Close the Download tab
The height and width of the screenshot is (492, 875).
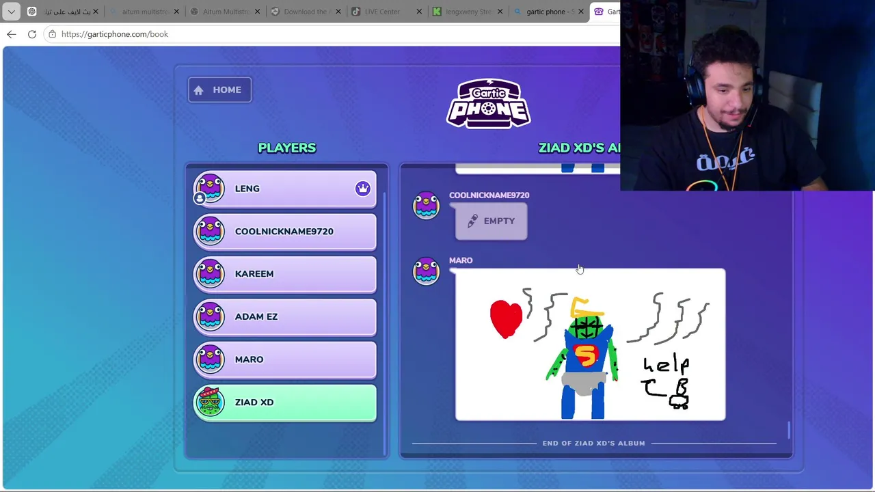coord(338,12)
